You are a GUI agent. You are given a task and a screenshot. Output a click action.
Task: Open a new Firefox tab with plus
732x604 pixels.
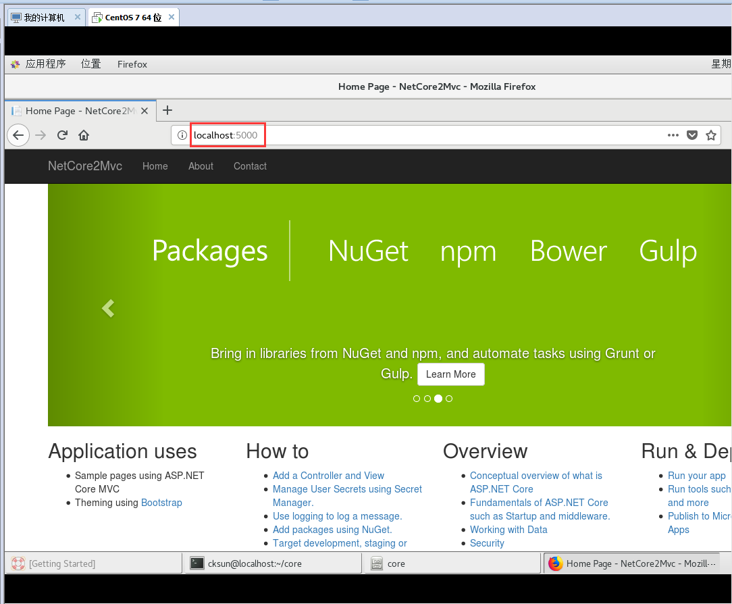click(167, 110)
